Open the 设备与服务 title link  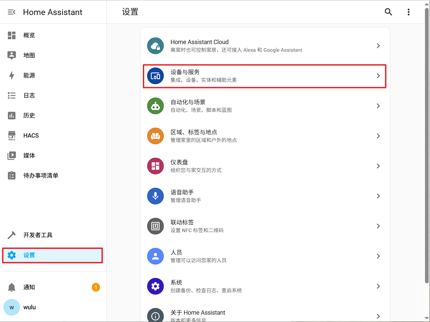pyautogui.click(x=185, y=72)
